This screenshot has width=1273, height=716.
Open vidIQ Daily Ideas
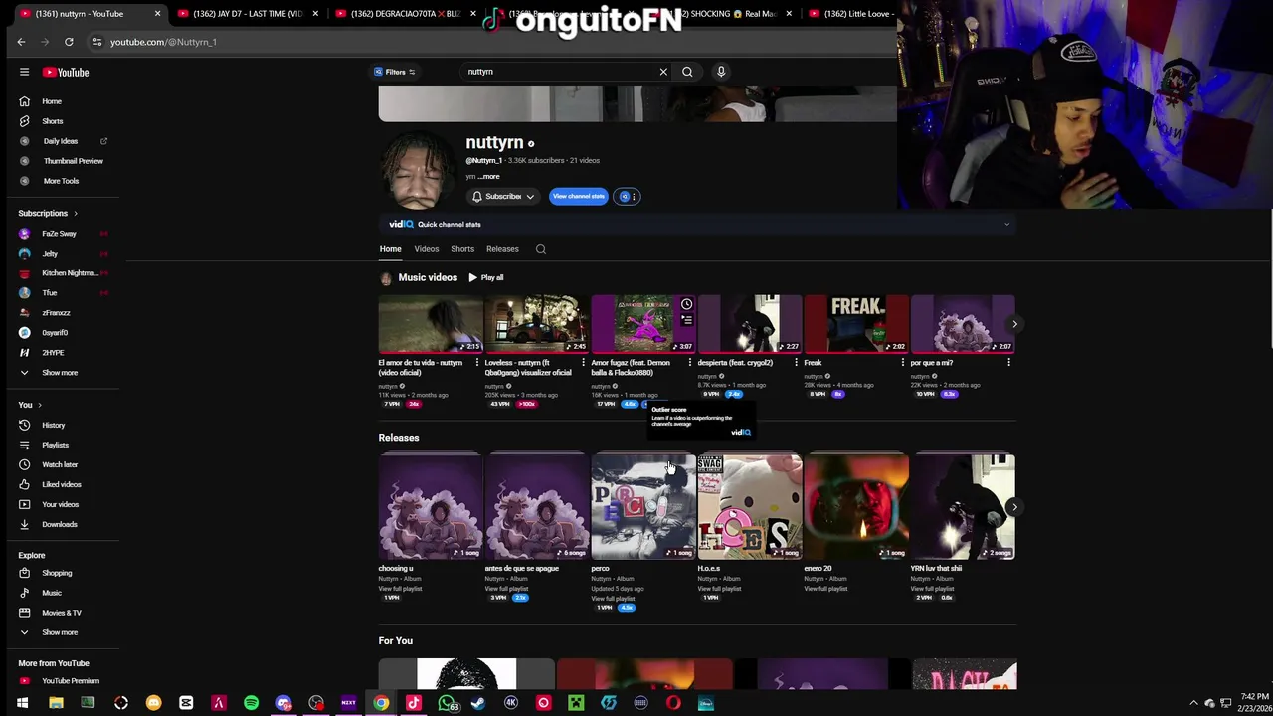pos(60,141)
